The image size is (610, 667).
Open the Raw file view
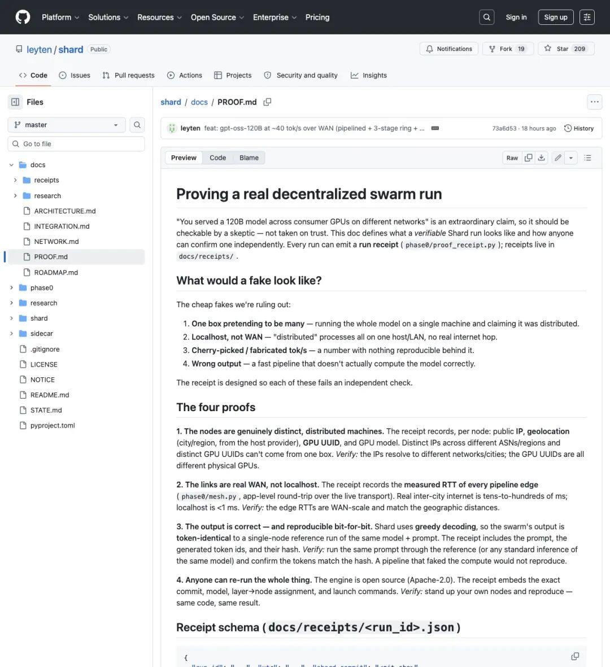[512, 158]
